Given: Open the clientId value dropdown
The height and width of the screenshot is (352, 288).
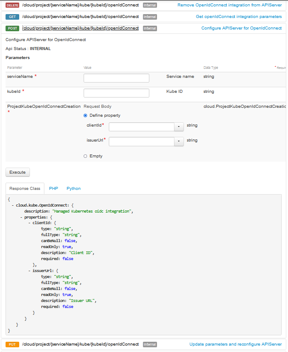Looking at the screenshot, I should tap(179, 127).
